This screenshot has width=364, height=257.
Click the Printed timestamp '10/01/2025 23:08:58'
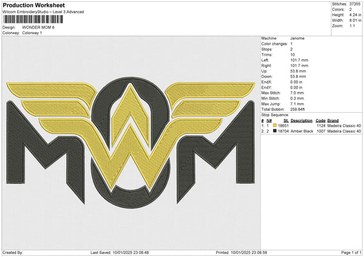[249, 253]
